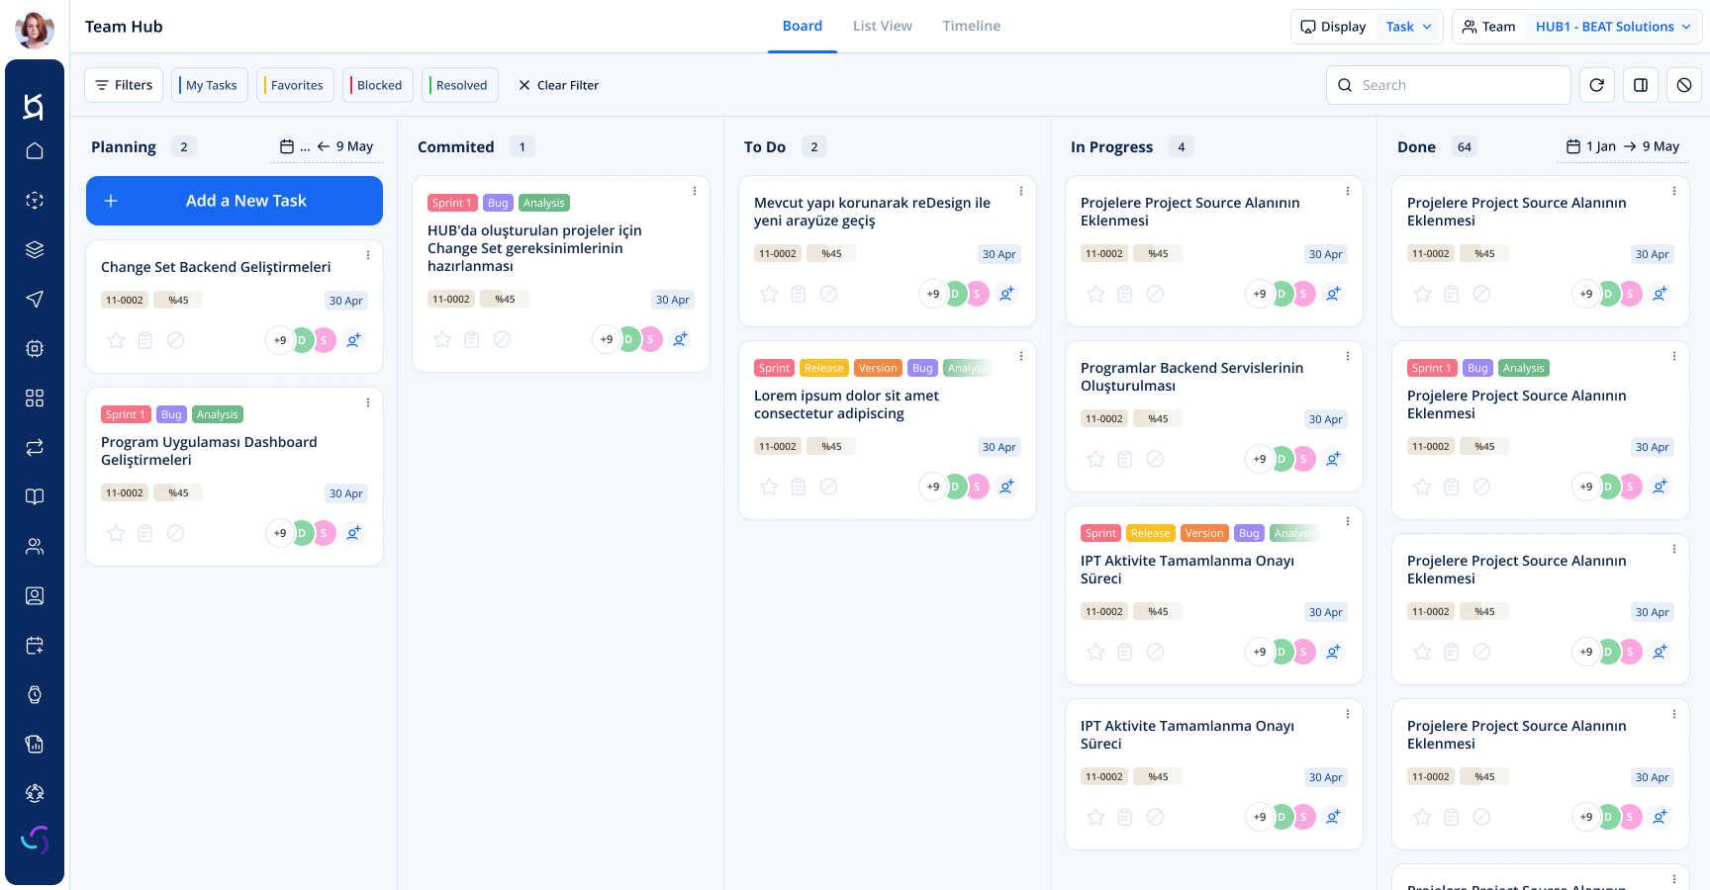The height and width of the screenshot is (890, 1710).
Task: Open the layers icon in the sidebar
Action: (x=35, y=250)
